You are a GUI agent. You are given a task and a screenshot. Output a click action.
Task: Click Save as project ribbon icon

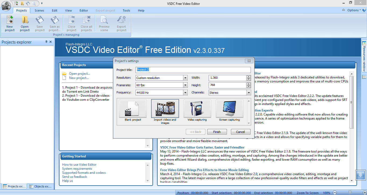pyautogui.click(x=55, y=24)
